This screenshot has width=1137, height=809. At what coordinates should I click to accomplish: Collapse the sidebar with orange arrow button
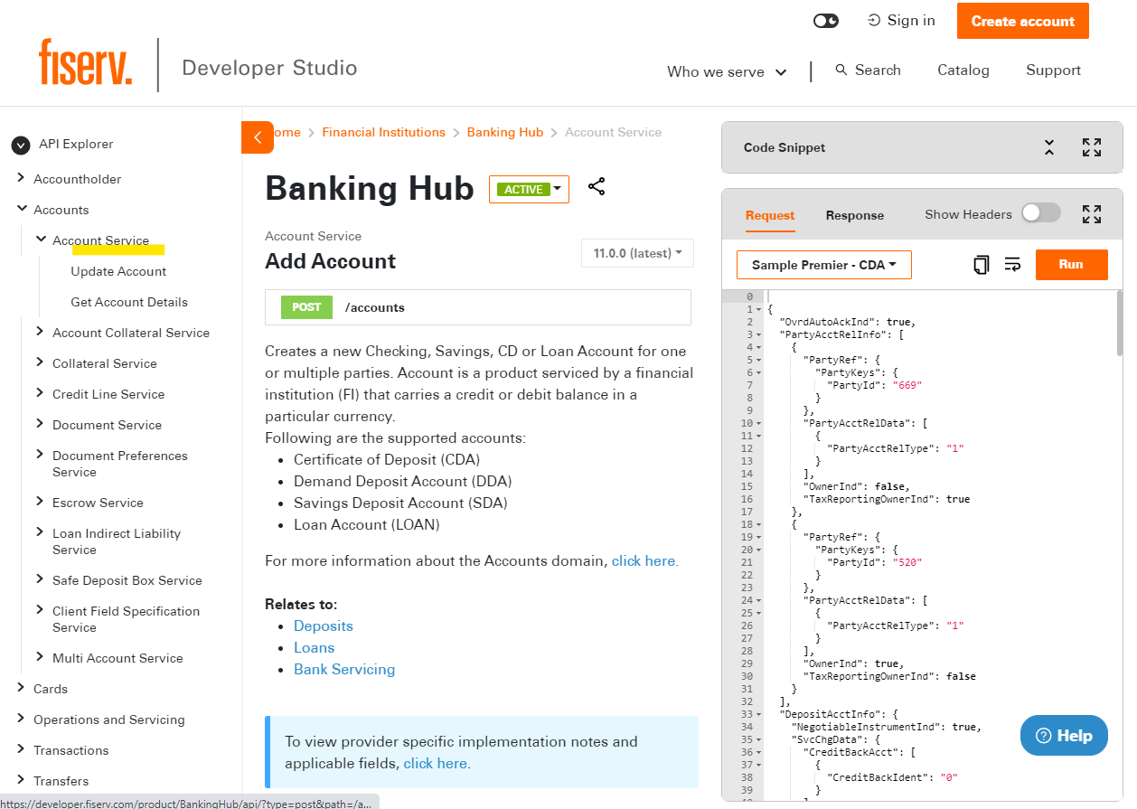pyautogui.click(x=258, y=137)
